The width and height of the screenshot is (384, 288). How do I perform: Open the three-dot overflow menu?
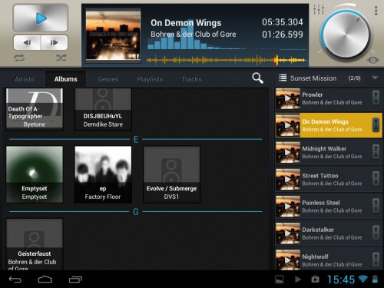point(376,11)
